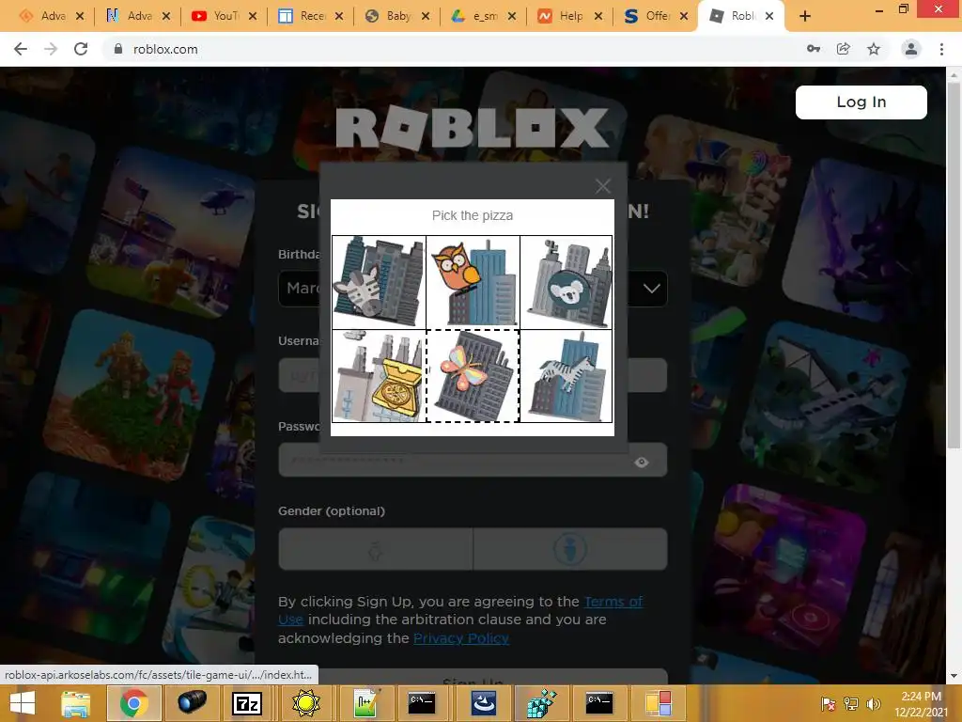
Task: Open Notepad++ from the taskbar
Action: [x=366, y=703]
